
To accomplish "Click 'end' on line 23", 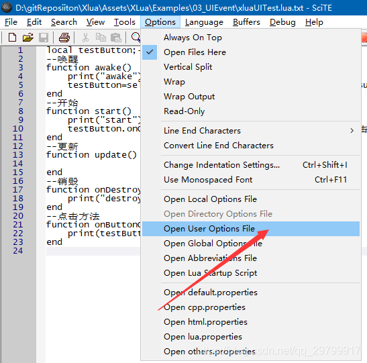I will click(x=54, y=242).
